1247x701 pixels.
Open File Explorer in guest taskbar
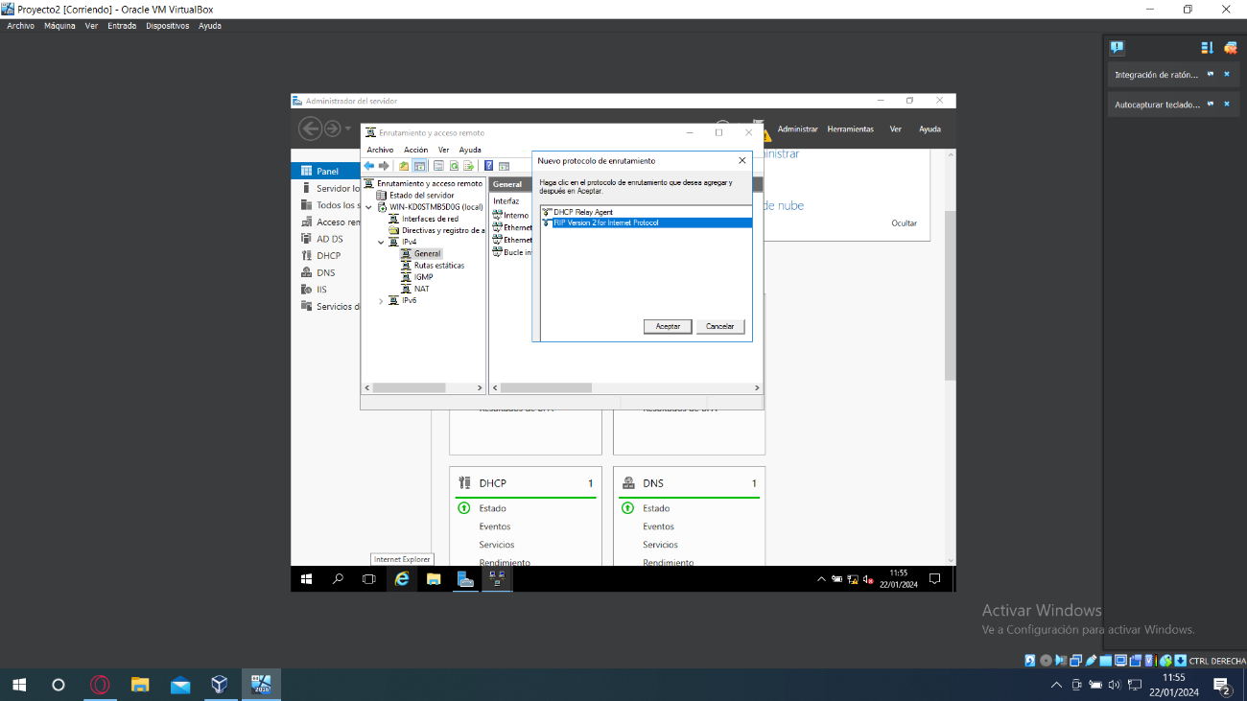(434, 579)
